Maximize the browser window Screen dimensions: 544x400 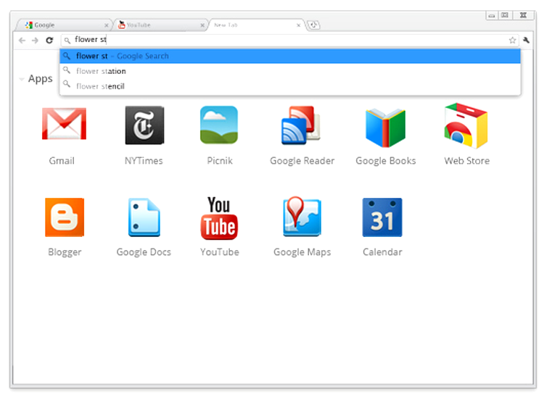(505, 15)
